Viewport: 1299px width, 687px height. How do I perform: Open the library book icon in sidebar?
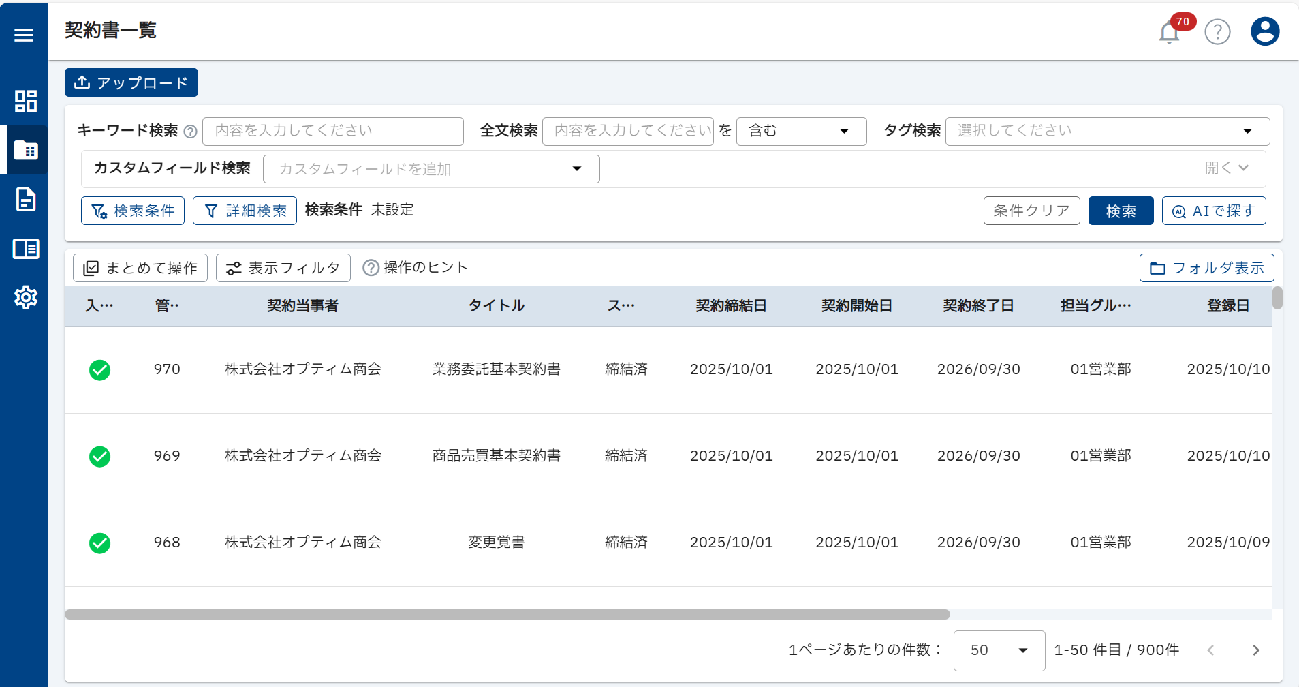tap(26, 249)
